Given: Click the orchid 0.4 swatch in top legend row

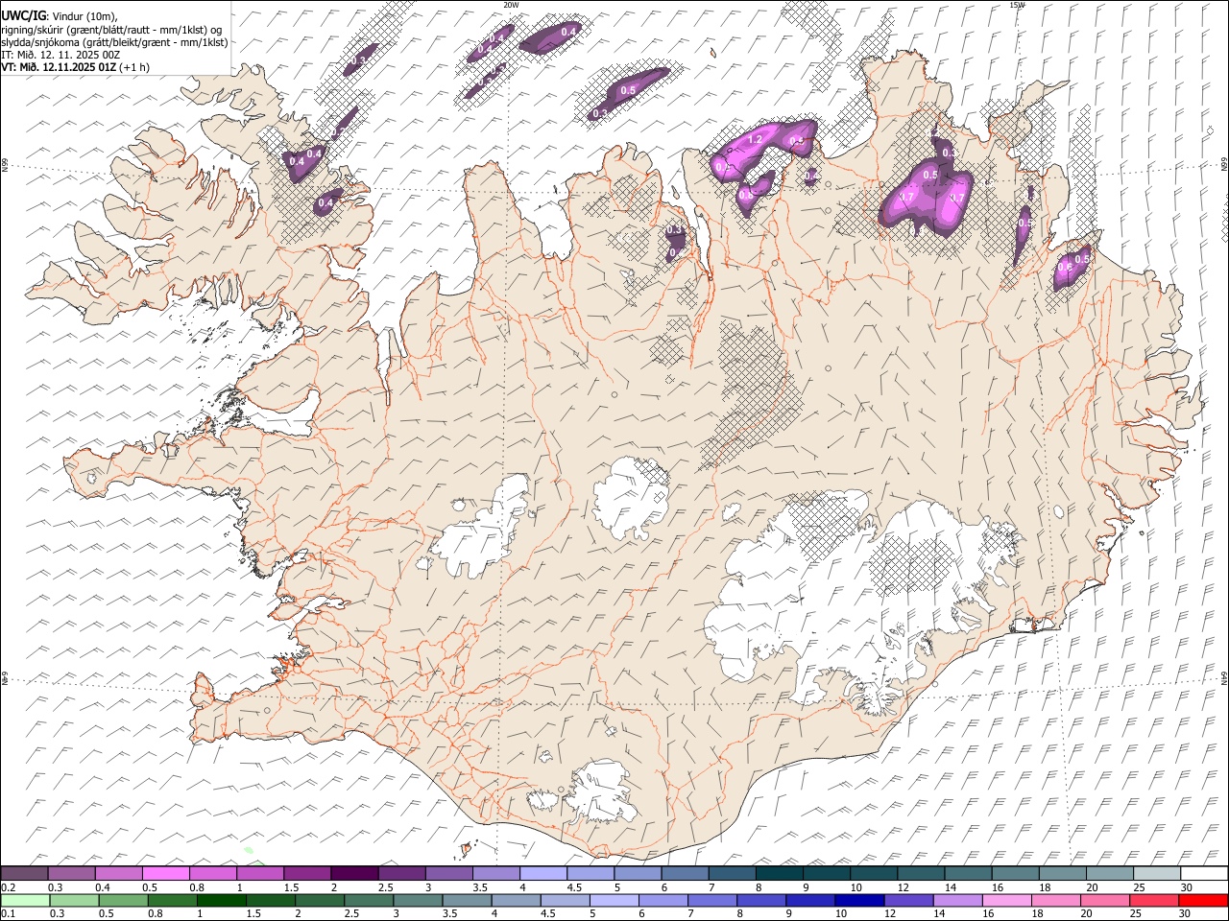Looking at the screenshot, I should tap(118, 874).
